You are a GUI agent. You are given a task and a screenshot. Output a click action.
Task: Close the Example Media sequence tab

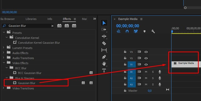point(115,19)
